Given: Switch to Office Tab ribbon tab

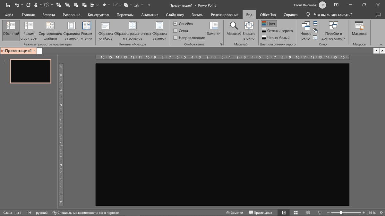Looking at the screenshot, I should [268, 15].
